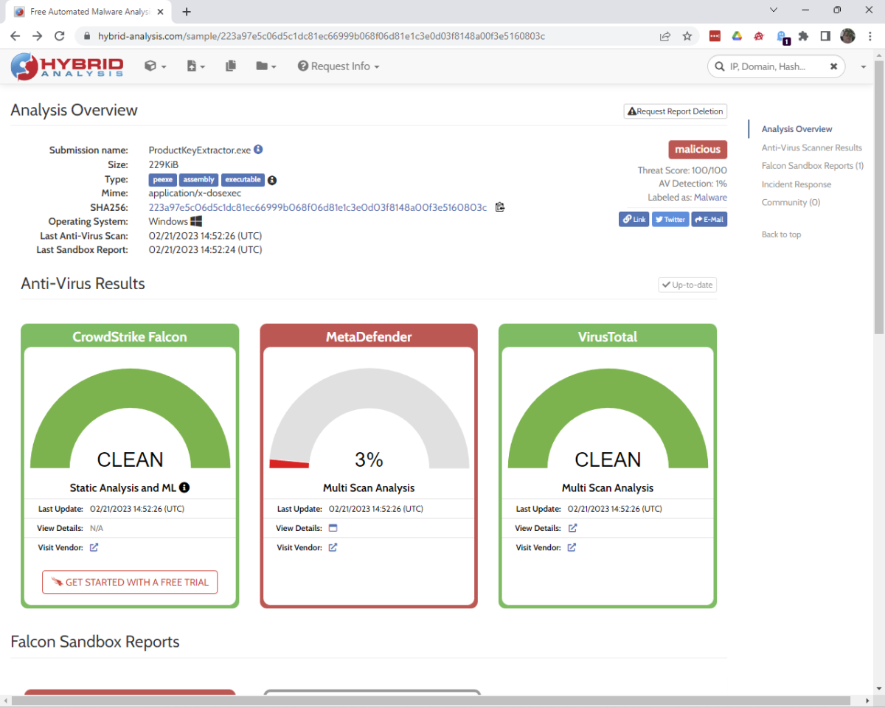Jump to Analysis Overview in sidebar
The height and width of the screenshot is (708, 885).
[796, 129]
